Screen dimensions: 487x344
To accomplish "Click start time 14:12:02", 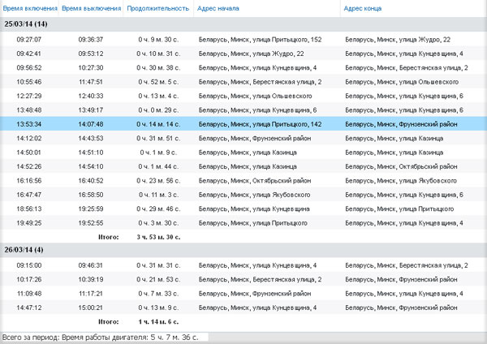I will pyautogui.click(x=29, y=138).
